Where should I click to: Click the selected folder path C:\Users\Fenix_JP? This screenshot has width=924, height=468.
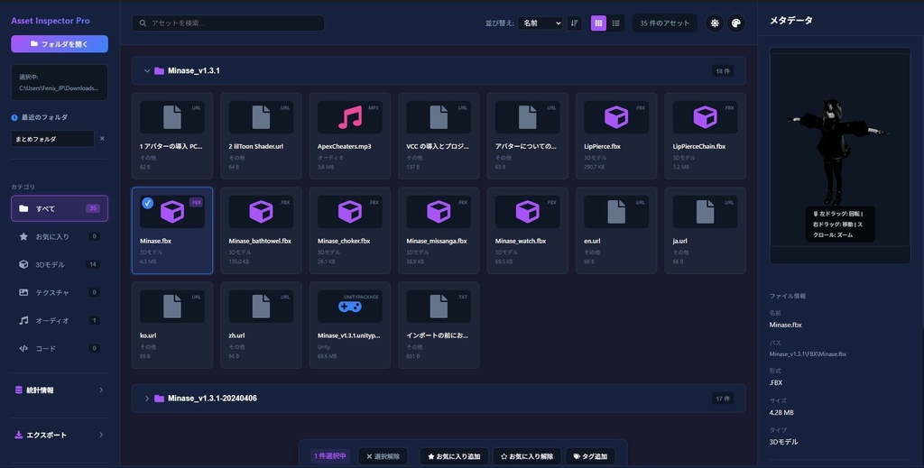point(59,88)
